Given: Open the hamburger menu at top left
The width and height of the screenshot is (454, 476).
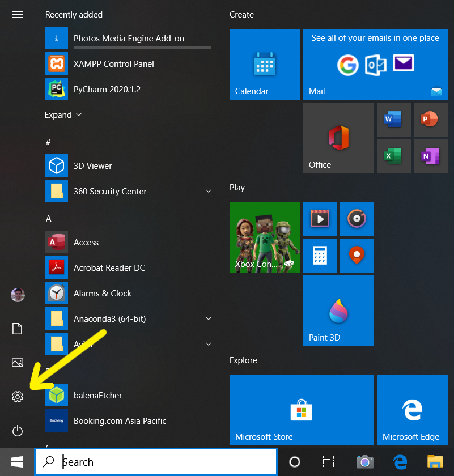Looking at the screenshot, I should [18, 14].
